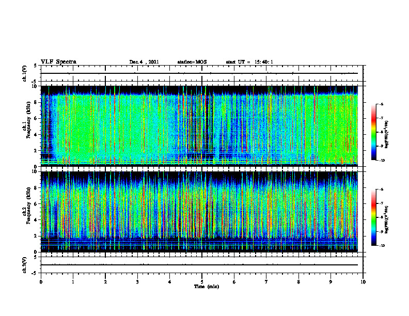
Task: Click the "2" kHz tick of ch.2 spectrogram
Action: [36, 236]
